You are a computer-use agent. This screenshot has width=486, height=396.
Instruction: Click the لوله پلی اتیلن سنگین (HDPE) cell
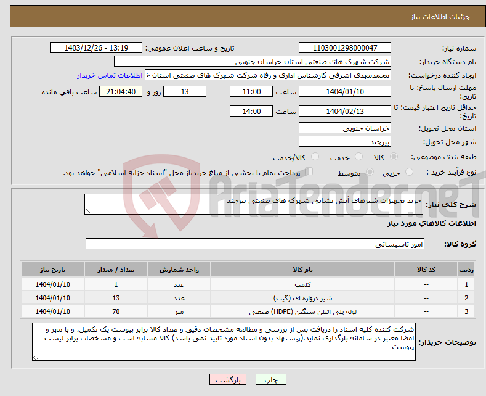(302, 311)
